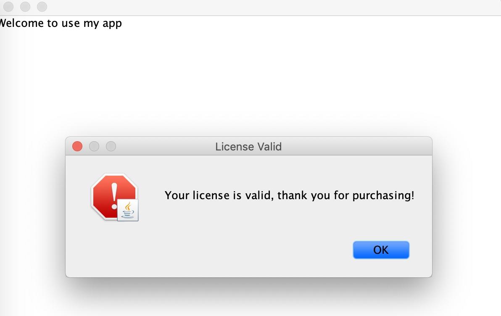Click empty dialog area left of OK
501x316 pixels.
point(208,249)
